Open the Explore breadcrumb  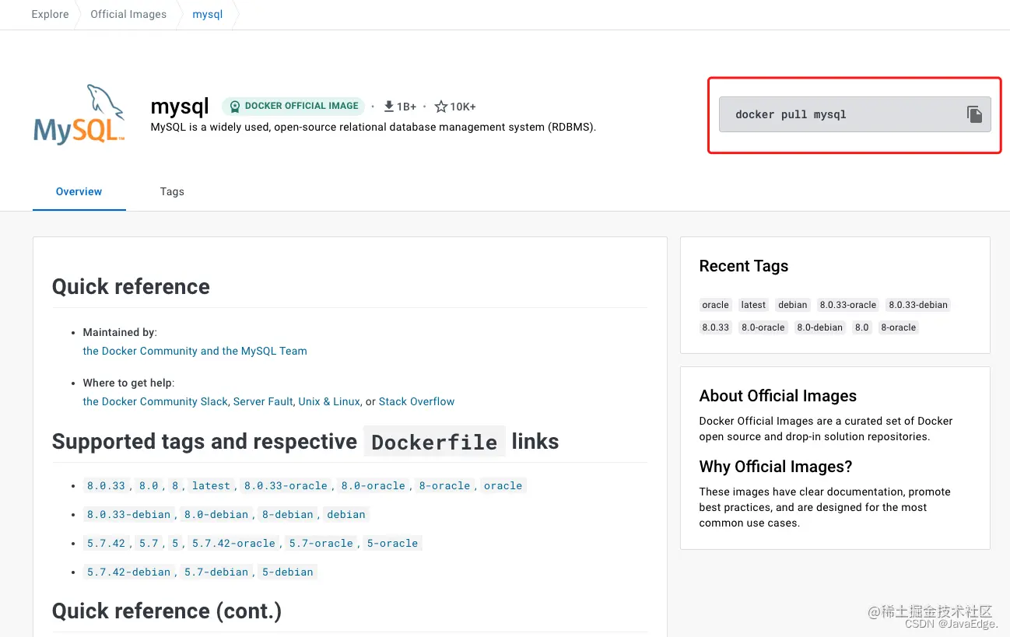(x=50, y=14)
